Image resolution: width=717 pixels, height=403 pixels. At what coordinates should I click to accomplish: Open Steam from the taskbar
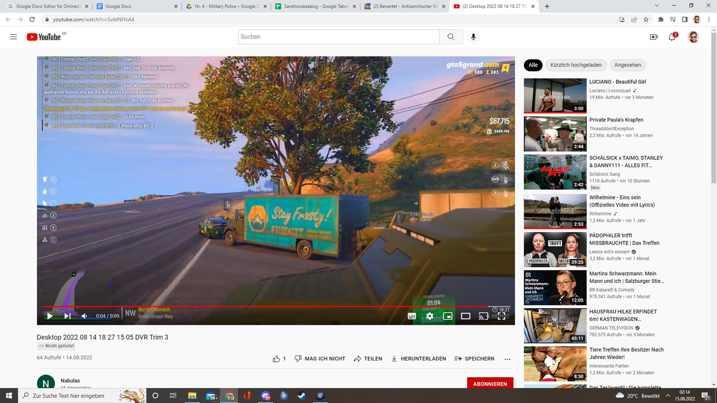tap(302, 396)
